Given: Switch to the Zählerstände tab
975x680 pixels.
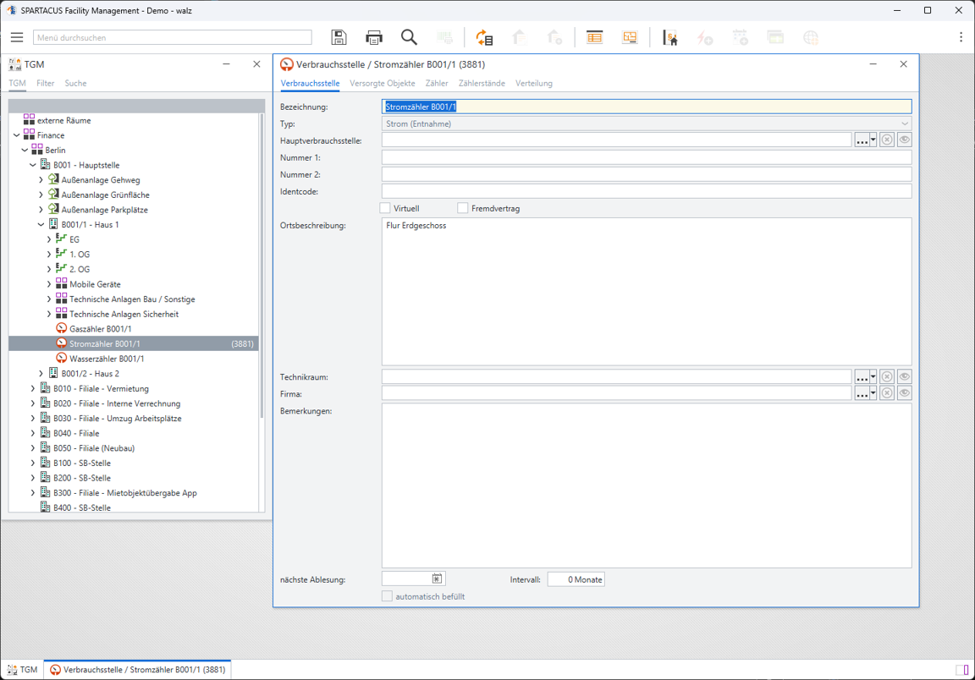Looking at the screenshot, I should 482,83.
